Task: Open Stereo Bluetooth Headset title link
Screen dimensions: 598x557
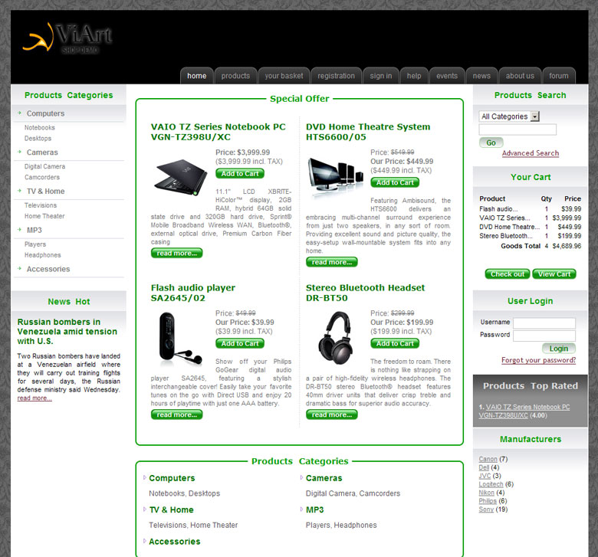Action: point(366,293)
